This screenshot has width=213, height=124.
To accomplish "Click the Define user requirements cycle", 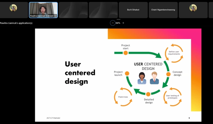I will point(174,53).
